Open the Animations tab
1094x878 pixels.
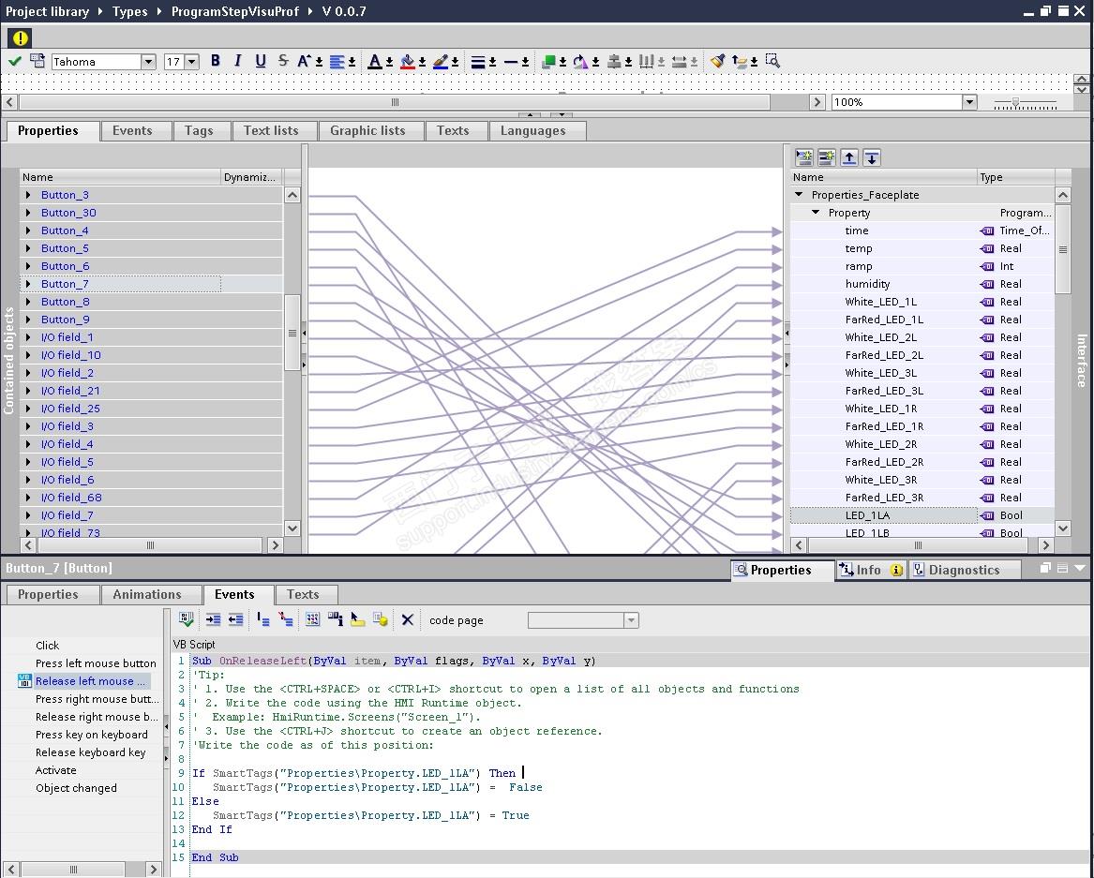coord(146,594)
